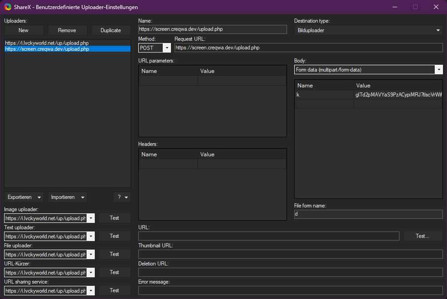This screenshot has height=299, width=447.
Task: Test the URL-Kürzer uploader
Action: pyautogui.click(x=115, y=272)
